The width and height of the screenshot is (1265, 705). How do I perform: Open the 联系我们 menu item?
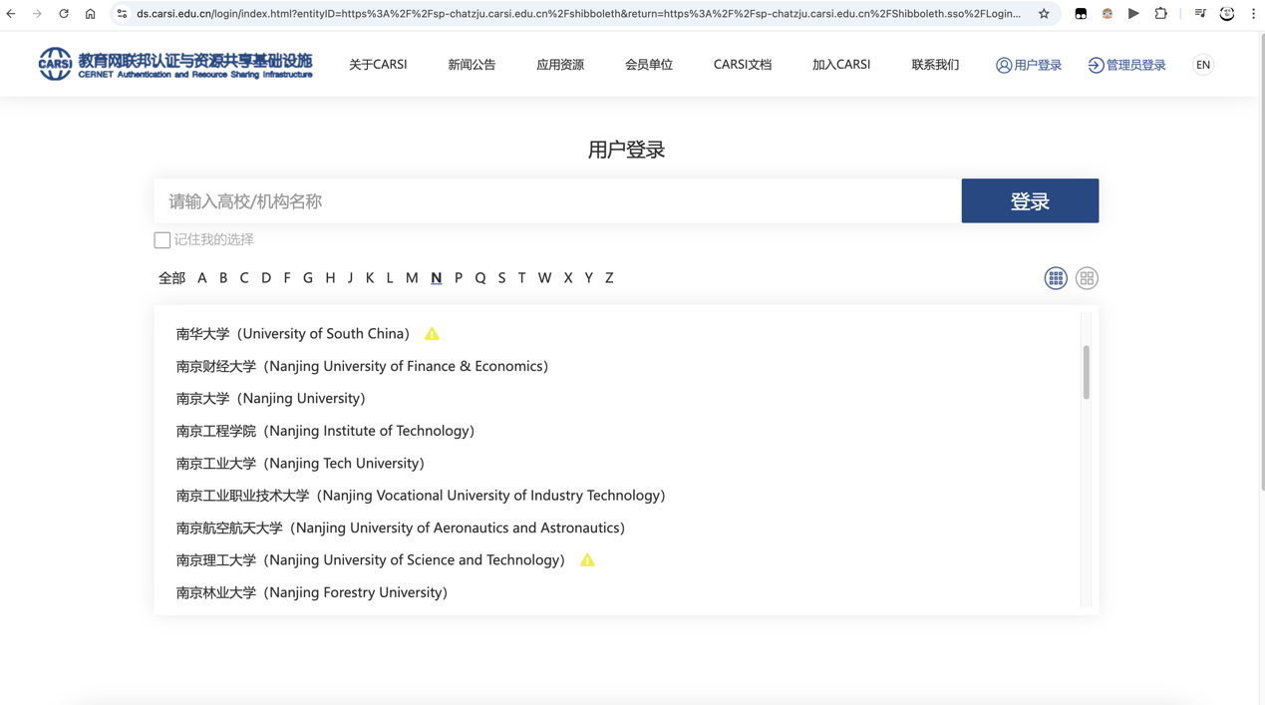coord(935,65)
